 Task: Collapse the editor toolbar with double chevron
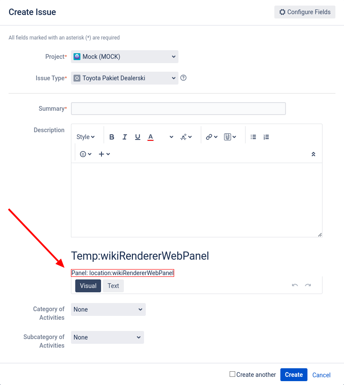[x=313, y=154]
